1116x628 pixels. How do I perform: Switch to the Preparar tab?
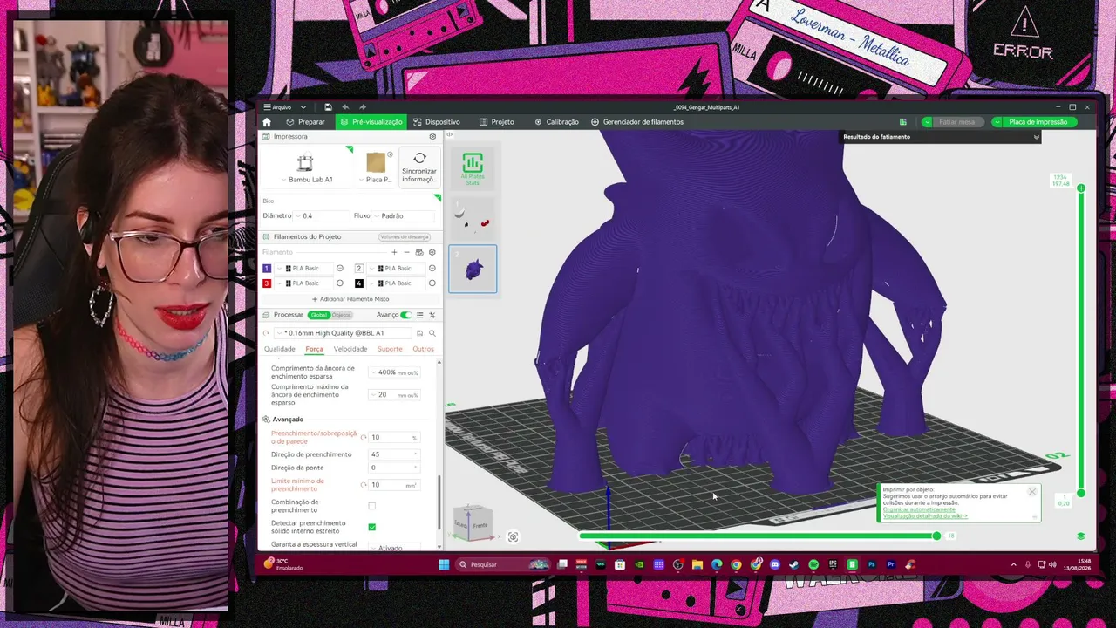tap(305, 122)
